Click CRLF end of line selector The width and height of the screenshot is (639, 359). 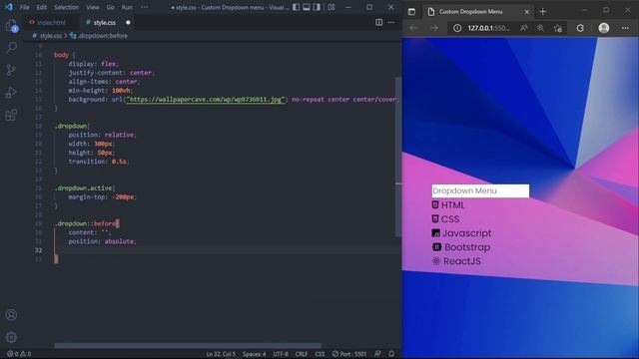302,354
